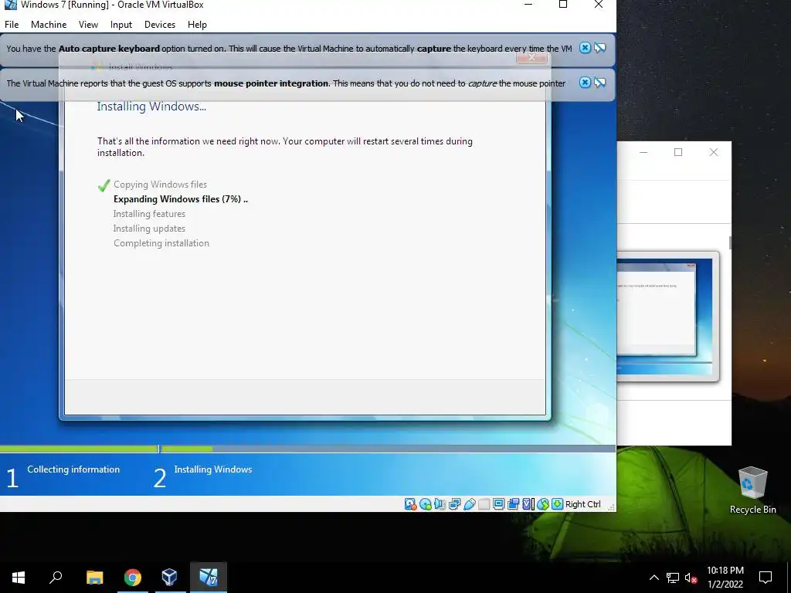Click the network adapters status icon
This screenshot has height=593, width=791.
[x=454, y=504]
